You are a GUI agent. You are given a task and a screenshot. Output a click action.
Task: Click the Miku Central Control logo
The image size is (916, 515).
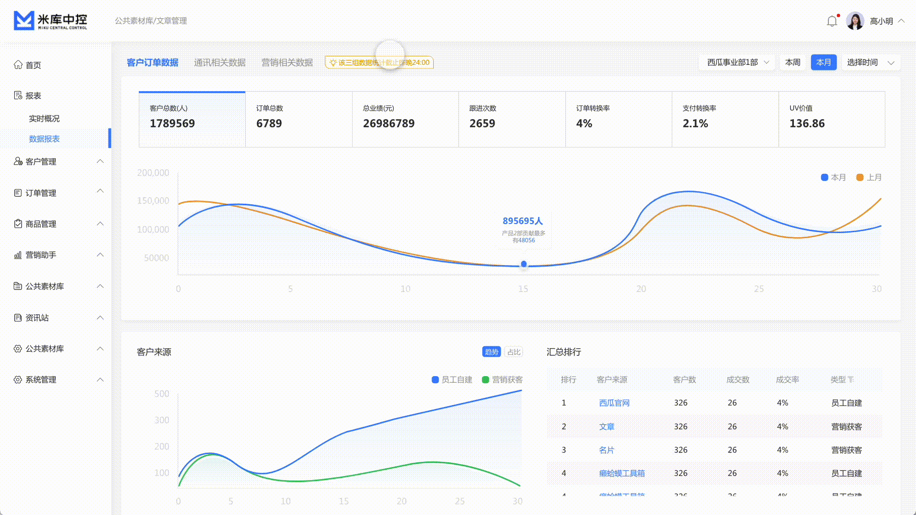(50, 21)
